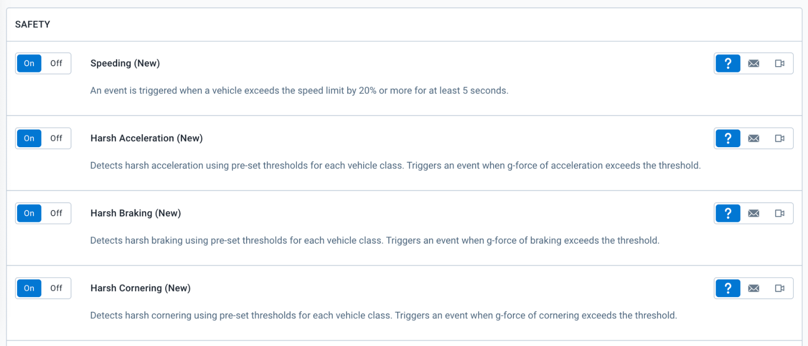808x346 pixels.
Task: Click the On button for Harsh Cornering
Action: [29, 288]
